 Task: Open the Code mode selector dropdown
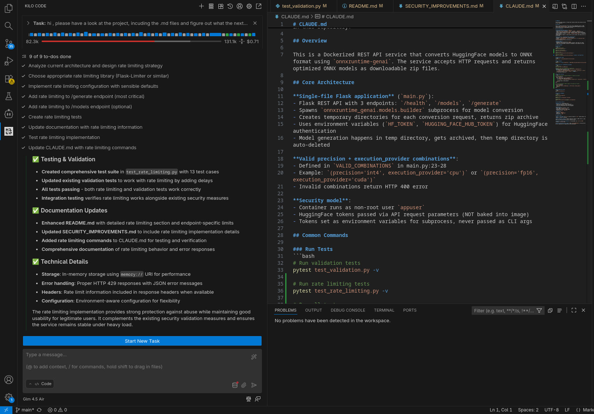pyautogui.click(x=40, y=384)
